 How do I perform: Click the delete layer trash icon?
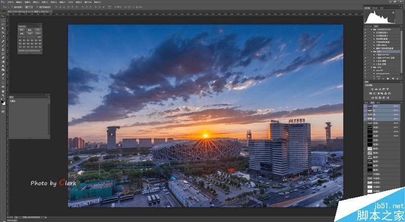(397, 79)
